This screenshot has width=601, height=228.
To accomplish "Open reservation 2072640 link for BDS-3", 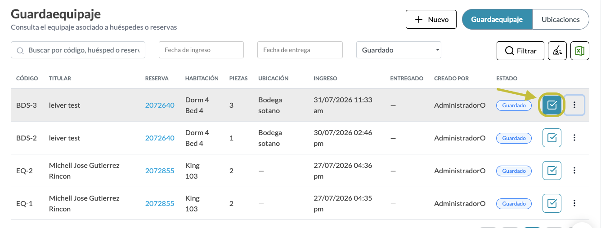I will pyautogui.click(x=160, y=105).
